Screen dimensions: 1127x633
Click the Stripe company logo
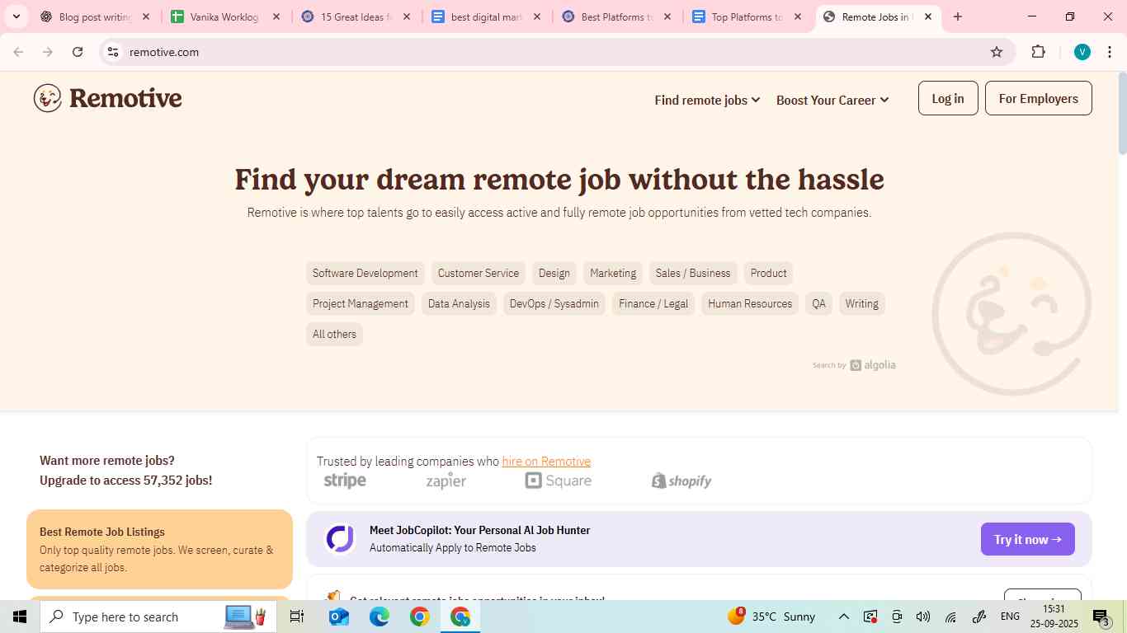344,481
